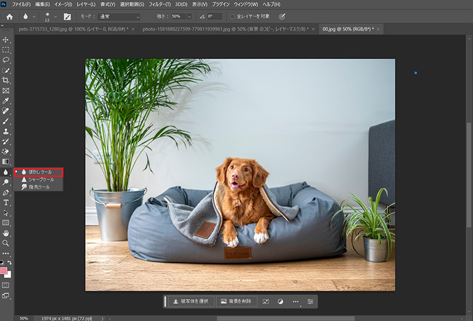Switch to photo-1581888227599 document tab
Screen dimensions: 473x321
click(225, 29)
